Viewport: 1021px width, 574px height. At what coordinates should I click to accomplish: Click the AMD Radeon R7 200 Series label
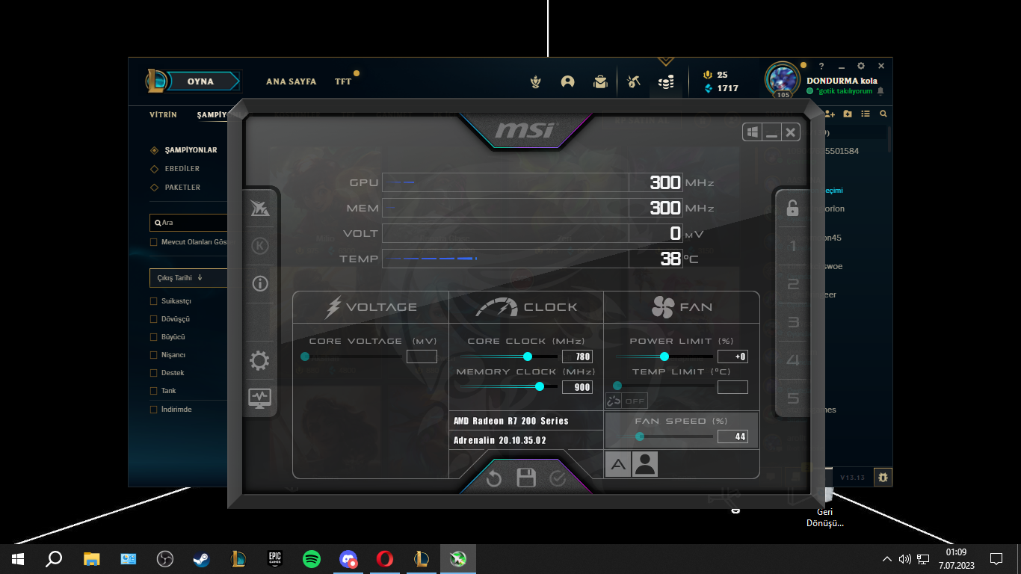pyautogui.click(x=511, y=421)
